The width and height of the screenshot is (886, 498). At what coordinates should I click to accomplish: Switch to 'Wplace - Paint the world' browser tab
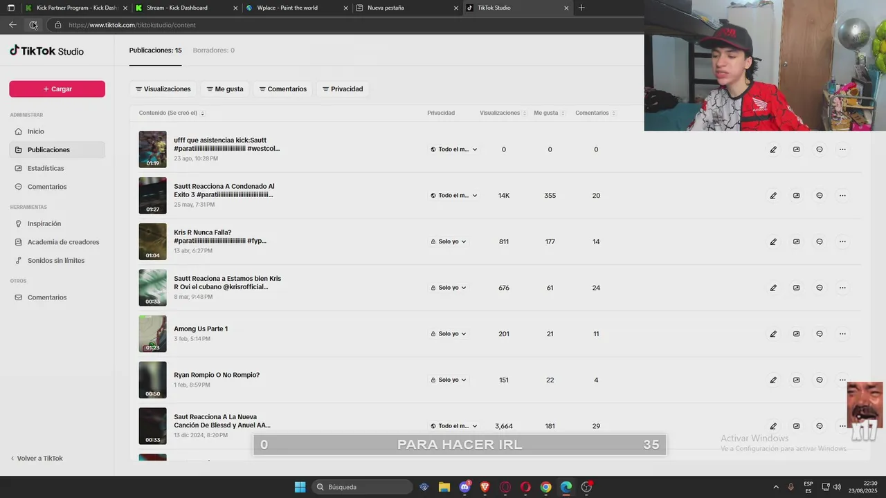click(x=298, y=8)
